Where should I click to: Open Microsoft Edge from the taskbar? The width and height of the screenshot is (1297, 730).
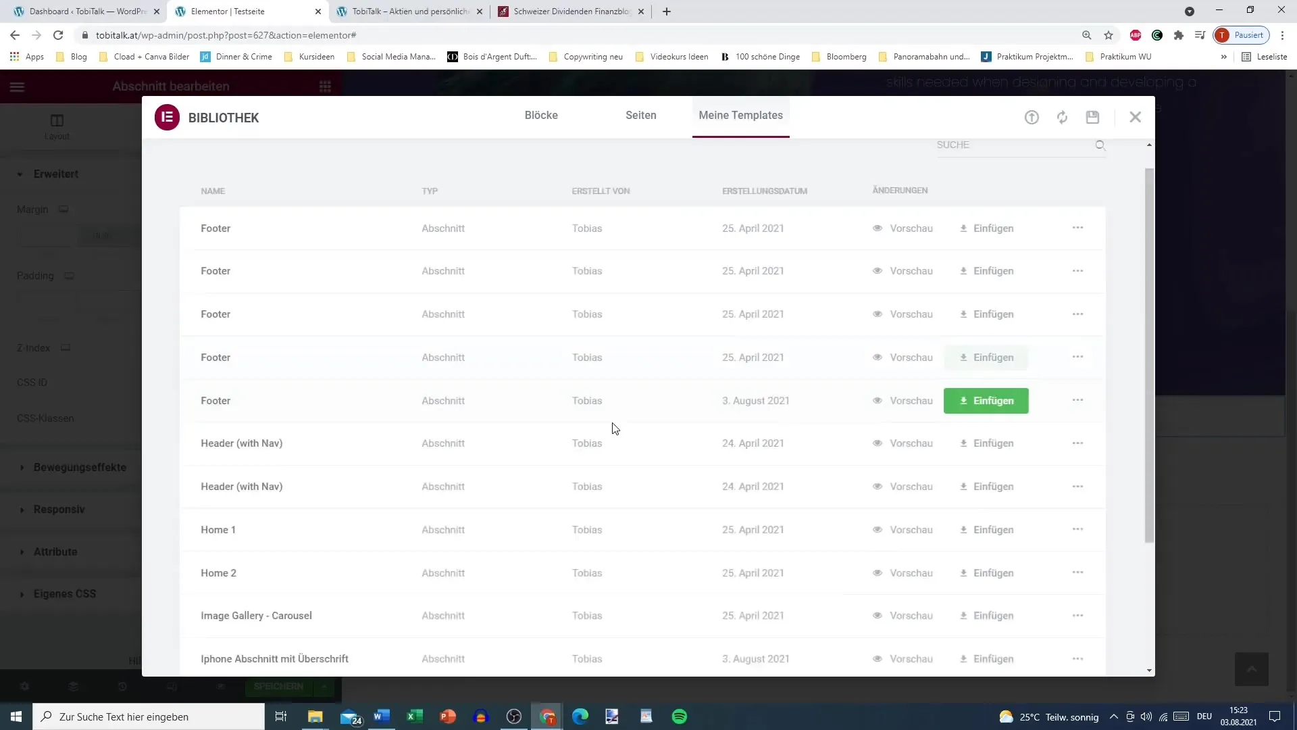click(580, 716)
